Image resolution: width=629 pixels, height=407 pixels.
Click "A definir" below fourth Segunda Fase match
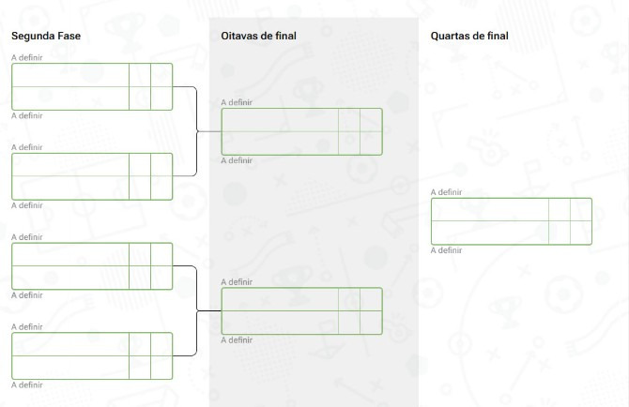click(x=27, y=384)
